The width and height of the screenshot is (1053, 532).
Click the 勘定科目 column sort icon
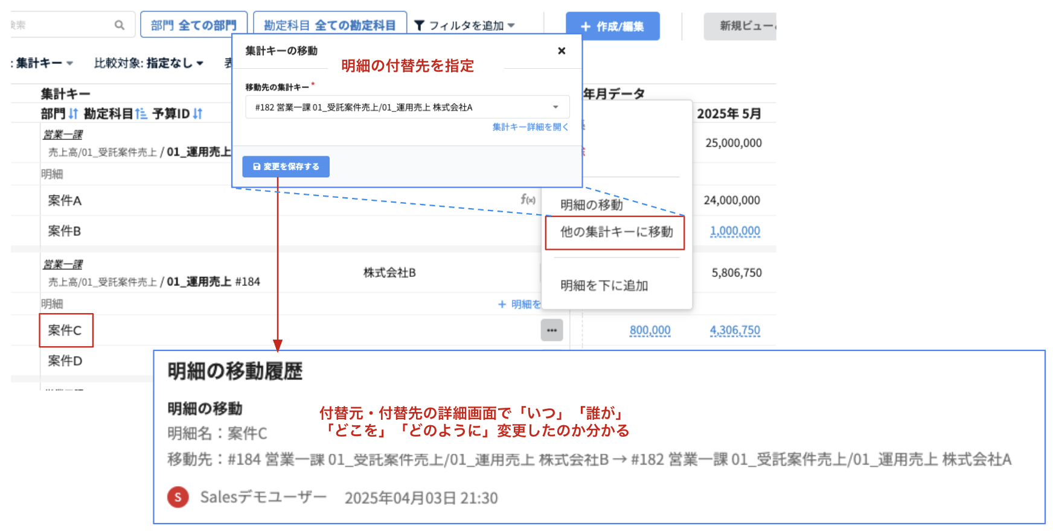click(x=141, y=113)
